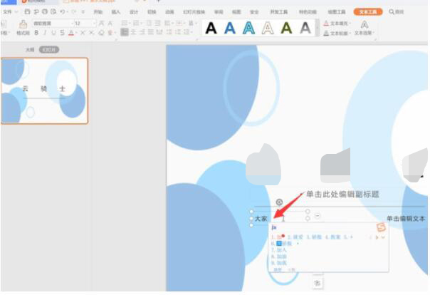Viewport: 430px width, 295px height.
Task: Choose the solid blue WordArt A style
Action: (x=230, y=28)
